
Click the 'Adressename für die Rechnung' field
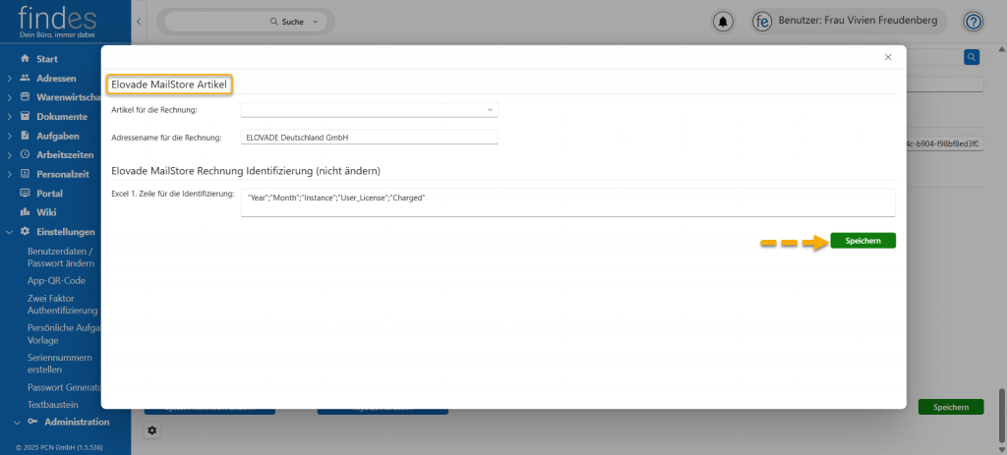coord(369,137)
